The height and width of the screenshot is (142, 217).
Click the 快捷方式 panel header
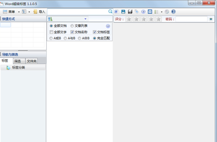[x=23, y=19]
